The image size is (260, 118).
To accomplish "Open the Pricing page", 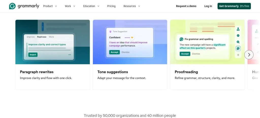I will pyautogui.click(x=111, y=6).
